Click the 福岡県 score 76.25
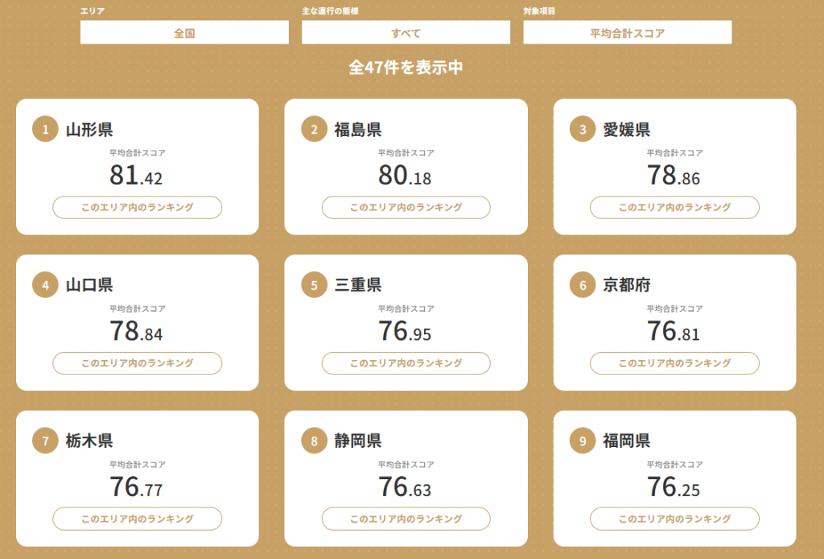Viewport: 824px width, 559px height. click(x=674, y=487)
